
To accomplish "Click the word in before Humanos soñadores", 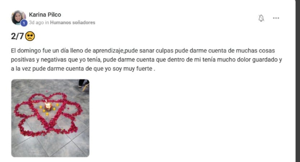I will click(47, 23).
